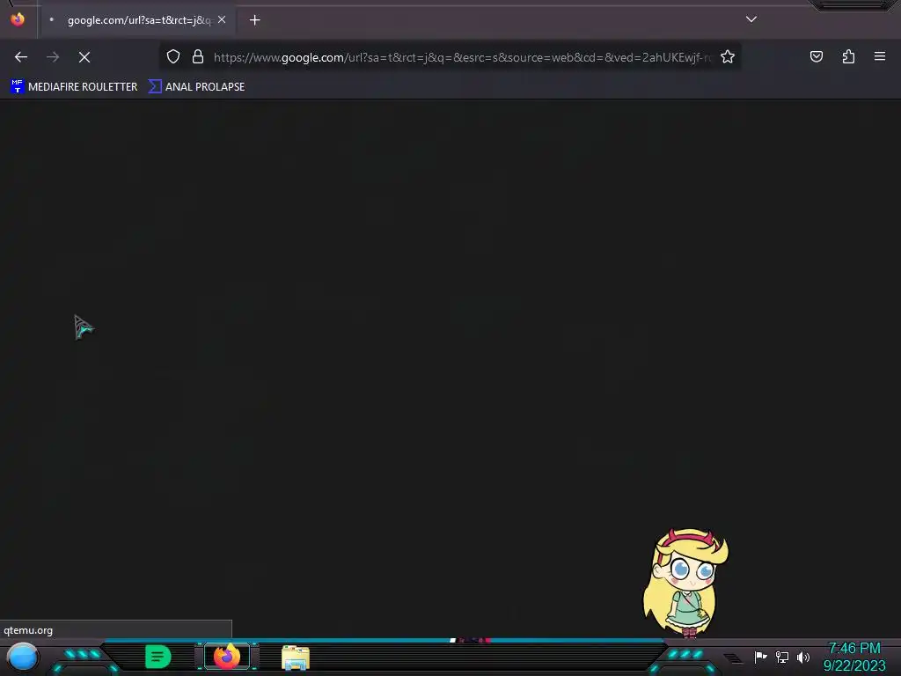
Task: Click the Star Butterfly desktop mascot
Action: [685, 583]
